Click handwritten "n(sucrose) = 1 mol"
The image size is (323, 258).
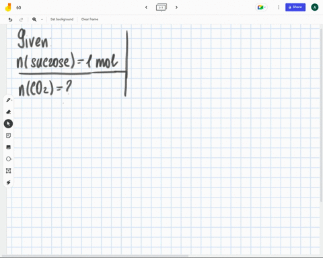[x=67, y=60]
